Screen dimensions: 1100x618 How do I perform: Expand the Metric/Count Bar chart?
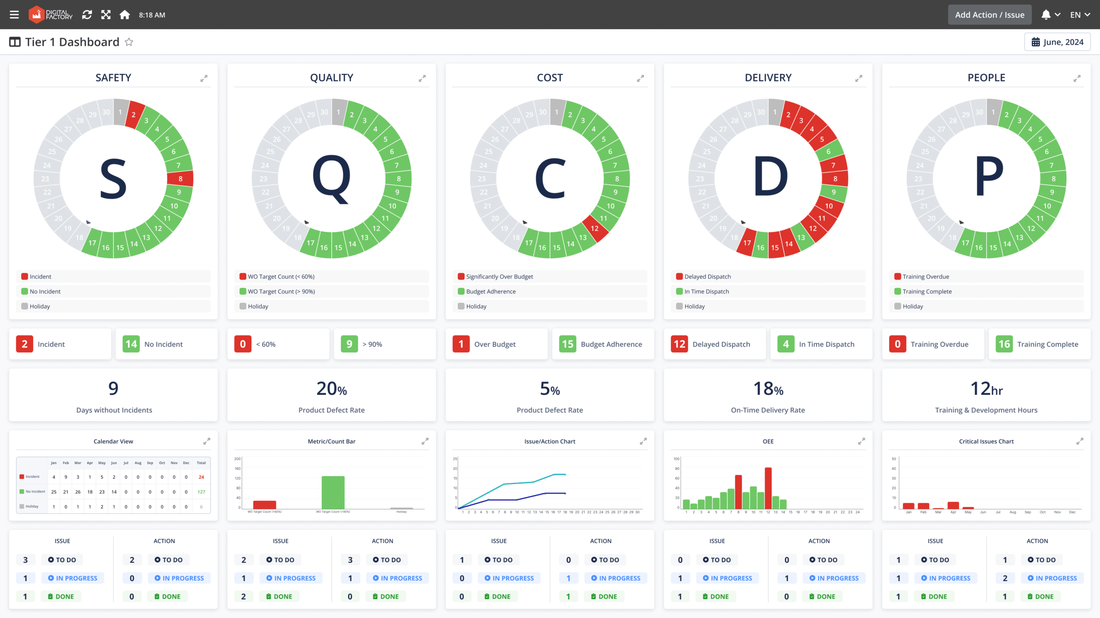(x=425, y=441)
